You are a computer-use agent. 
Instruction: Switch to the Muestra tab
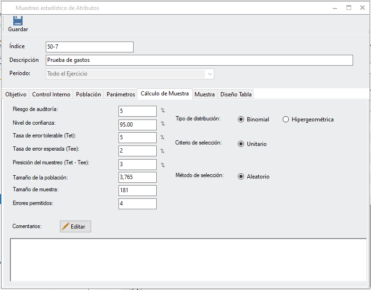coord(204,94)
